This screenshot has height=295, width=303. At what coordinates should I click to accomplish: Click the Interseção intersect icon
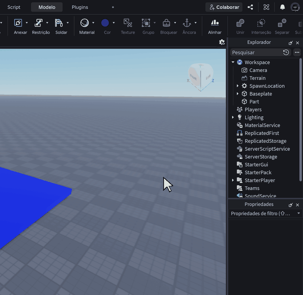261,23
